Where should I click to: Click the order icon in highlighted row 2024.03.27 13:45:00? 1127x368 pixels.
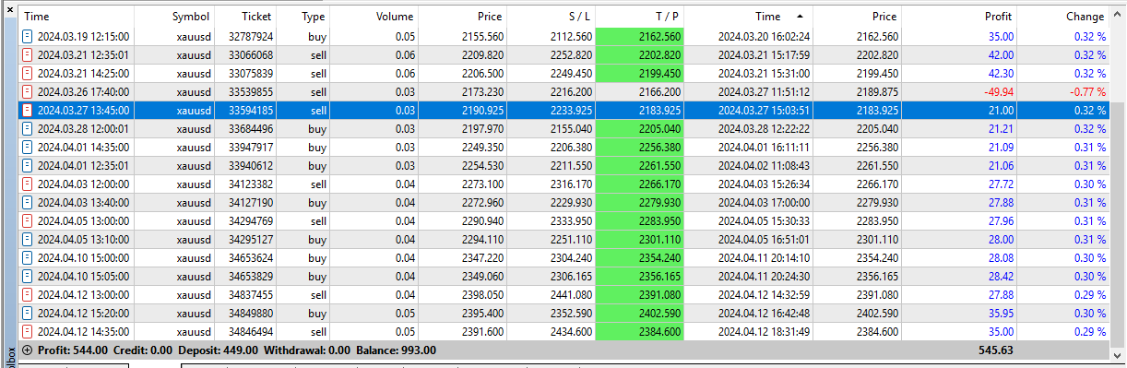tap(29, 111)
